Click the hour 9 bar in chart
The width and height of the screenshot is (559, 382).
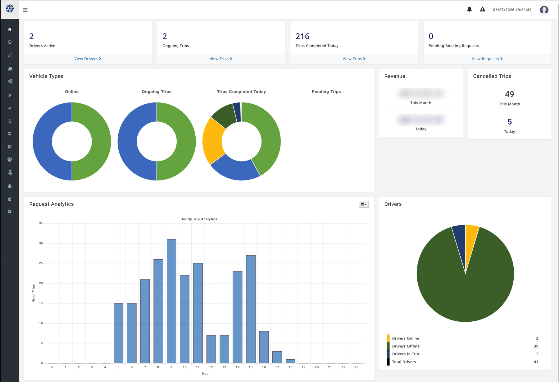click(171, 301)
